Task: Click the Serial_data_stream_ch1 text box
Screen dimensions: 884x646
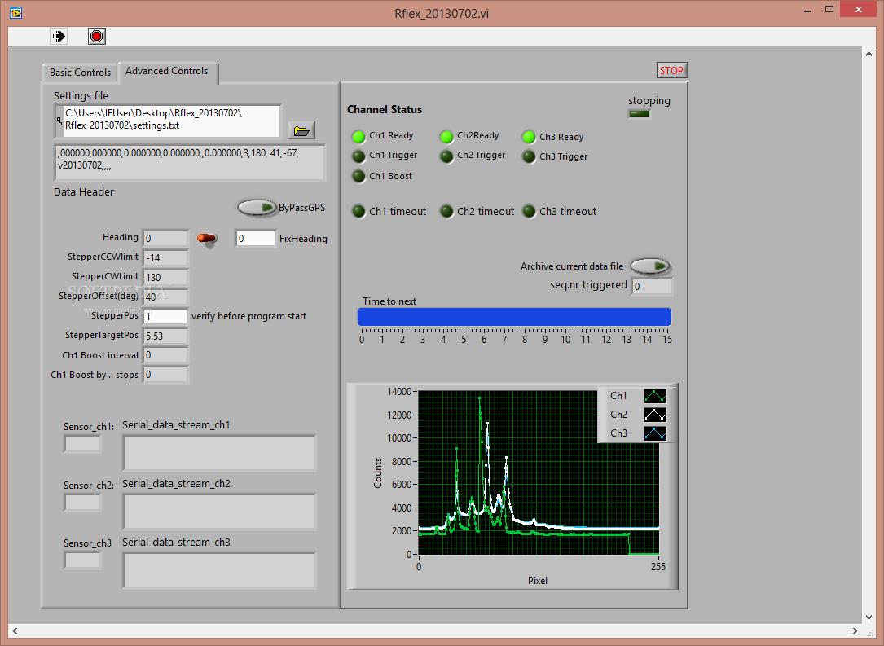Action: coord(219,453)
